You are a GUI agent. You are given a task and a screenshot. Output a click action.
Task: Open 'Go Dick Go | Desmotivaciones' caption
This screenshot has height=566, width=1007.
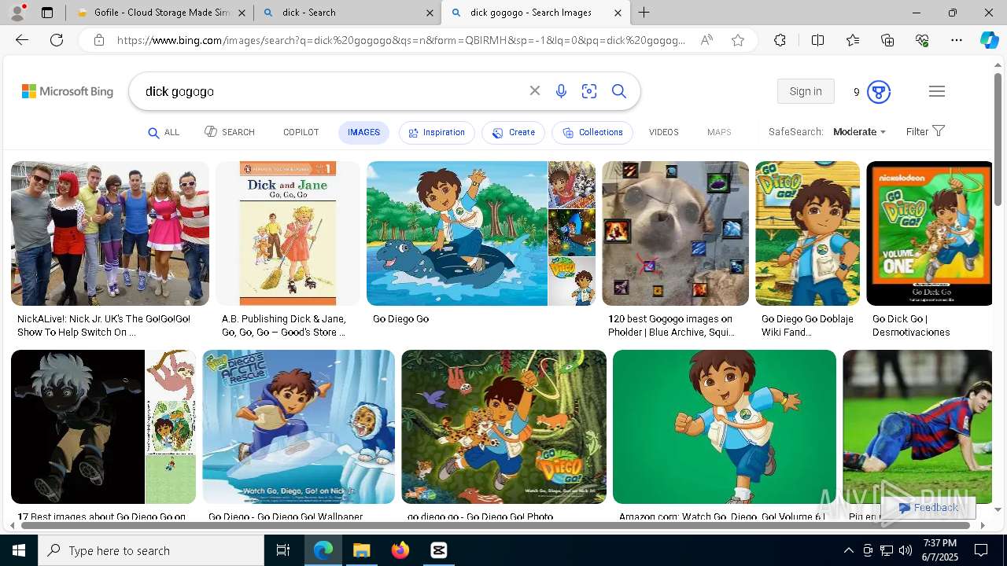coord(911,325)
